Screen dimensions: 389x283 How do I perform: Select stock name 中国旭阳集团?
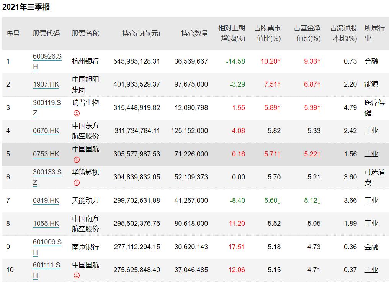(x=85, y=84)
